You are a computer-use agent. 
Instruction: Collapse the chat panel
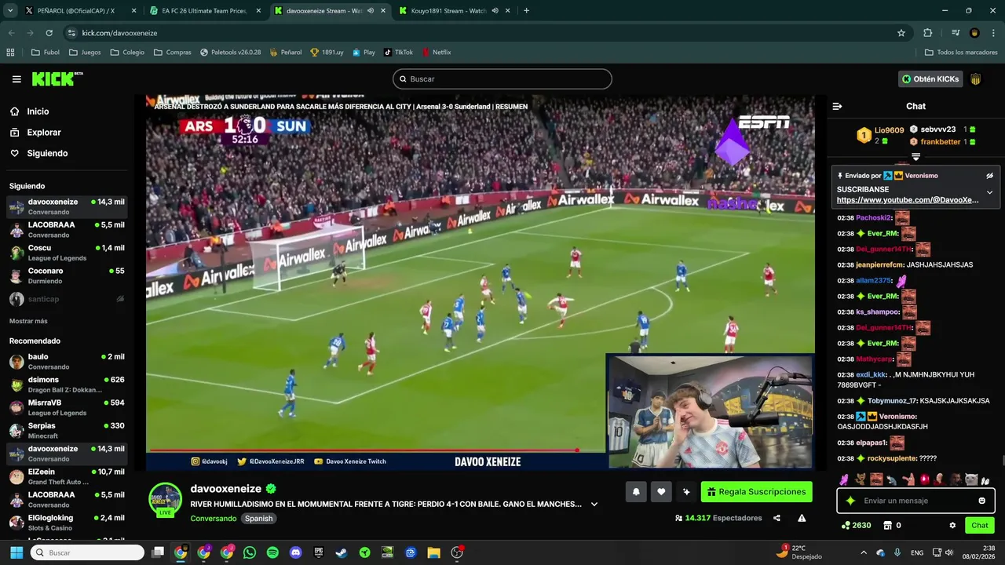(837, 106)
